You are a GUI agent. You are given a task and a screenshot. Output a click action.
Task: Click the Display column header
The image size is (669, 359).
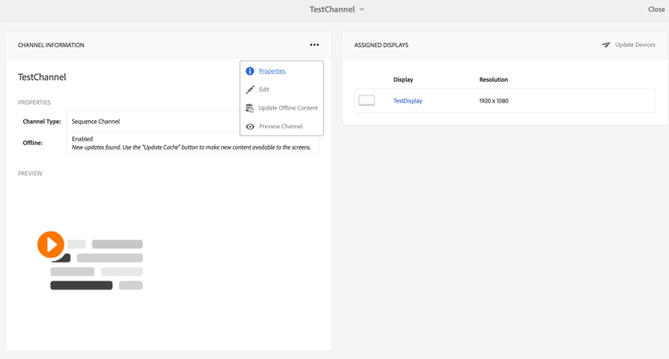(403, 79)
